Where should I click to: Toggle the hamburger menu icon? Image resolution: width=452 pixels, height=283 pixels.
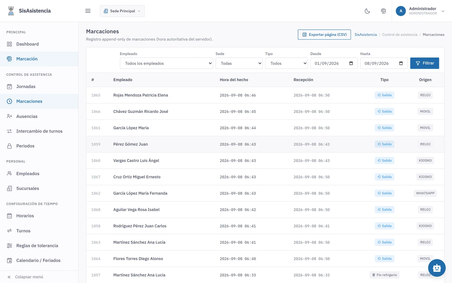(88, 11)
